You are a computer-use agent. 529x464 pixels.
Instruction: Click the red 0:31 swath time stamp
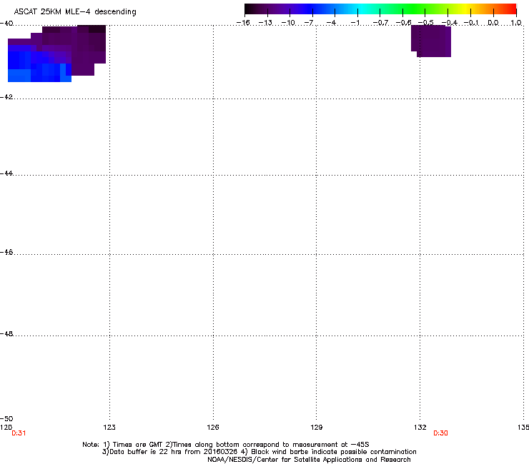click(x=19, y=433)
